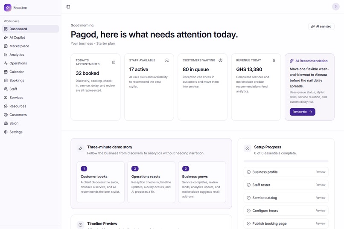Click sparkle icon beside AI Recommendation
The image size is (344, 229).
click(x=292, y=61)
